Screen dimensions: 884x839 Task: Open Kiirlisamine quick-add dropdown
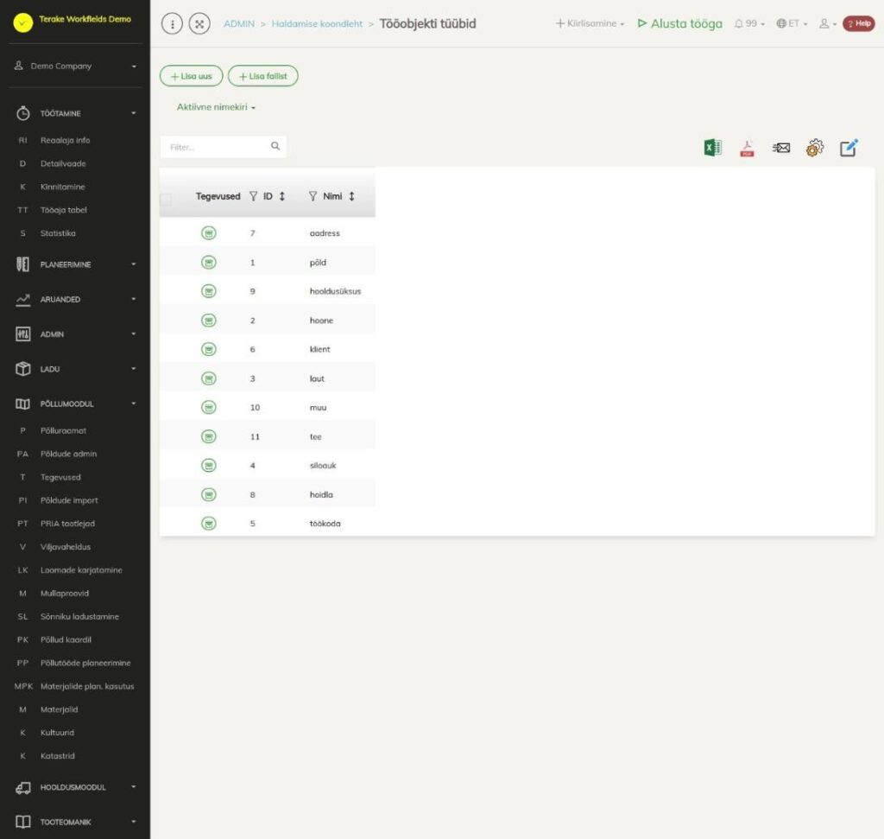(x=590, y=23)
